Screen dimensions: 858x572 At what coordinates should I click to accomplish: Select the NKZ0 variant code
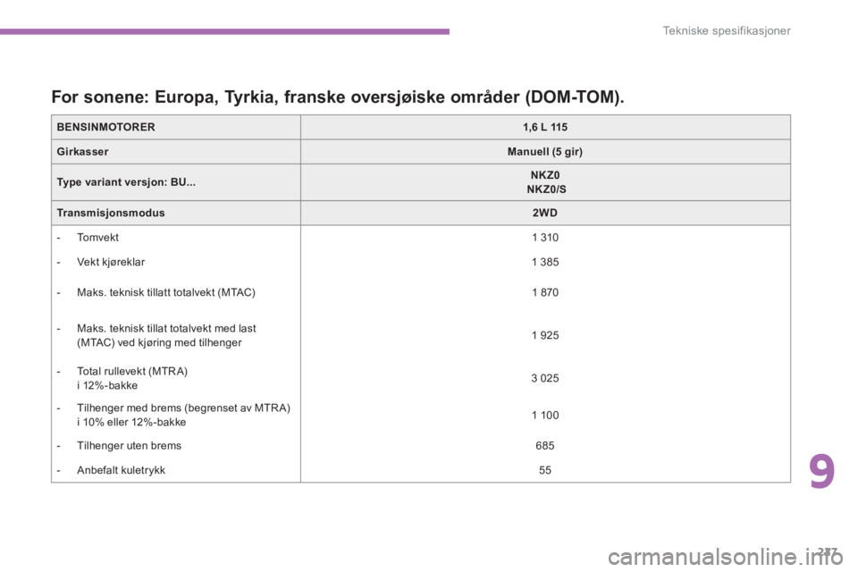(x=545, y=176)
